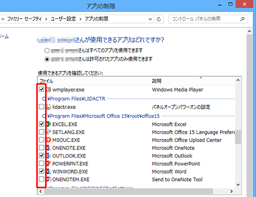Click the OUTLOOK.EXE application icon
256x197 pixels.
click(49, 156)
